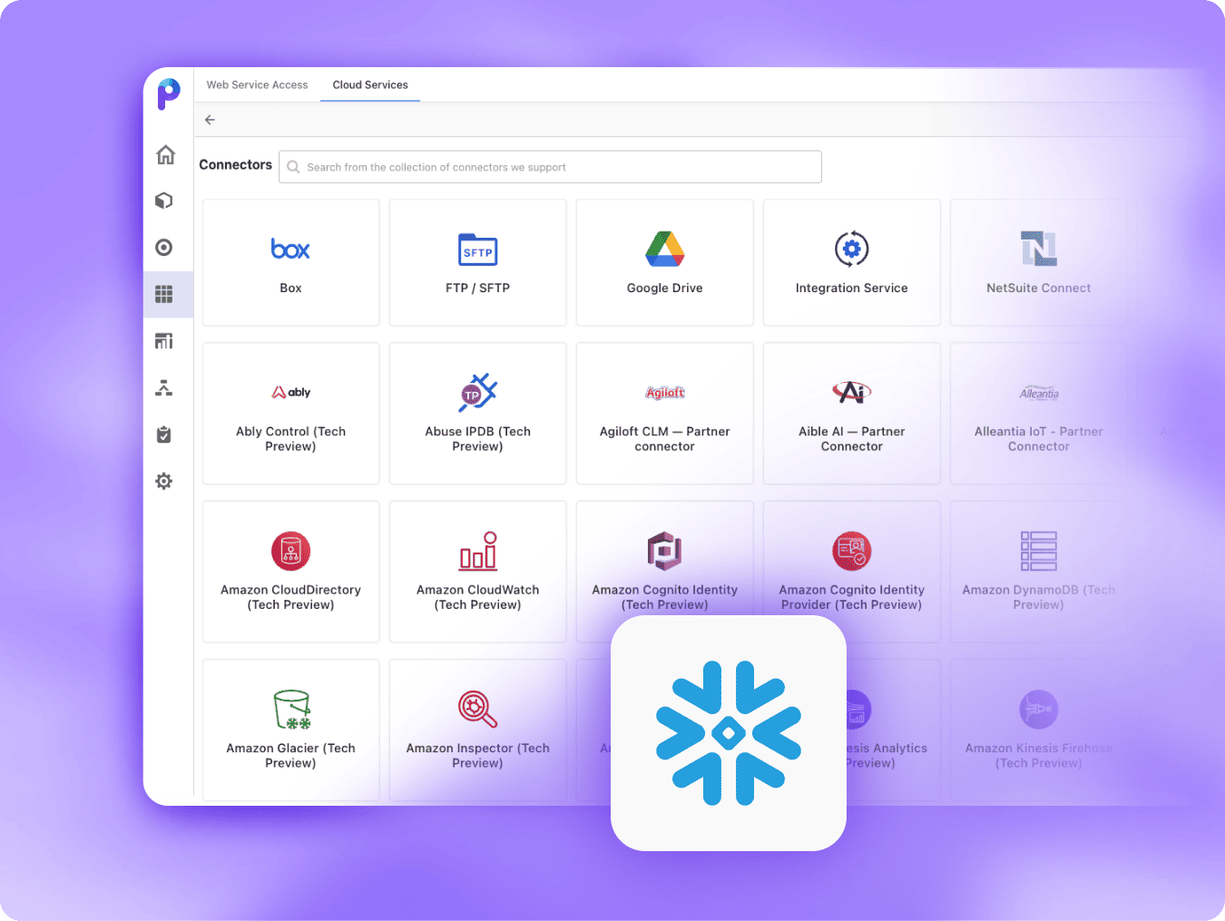Screen dimensions: 1225x921
Task: Open the Home icon in sidebar
Action: click(165, 154)
